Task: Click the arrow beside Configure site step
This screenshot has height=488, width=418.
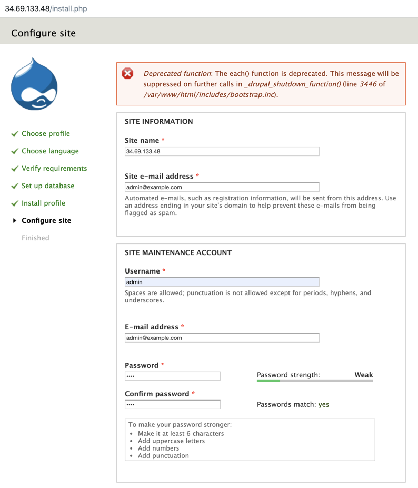Action: 15,221
